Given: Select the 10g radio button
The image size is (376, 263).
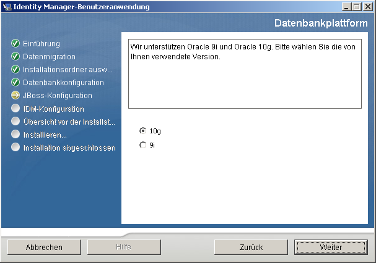Looking at the screenshot, I should coord(143,131).
